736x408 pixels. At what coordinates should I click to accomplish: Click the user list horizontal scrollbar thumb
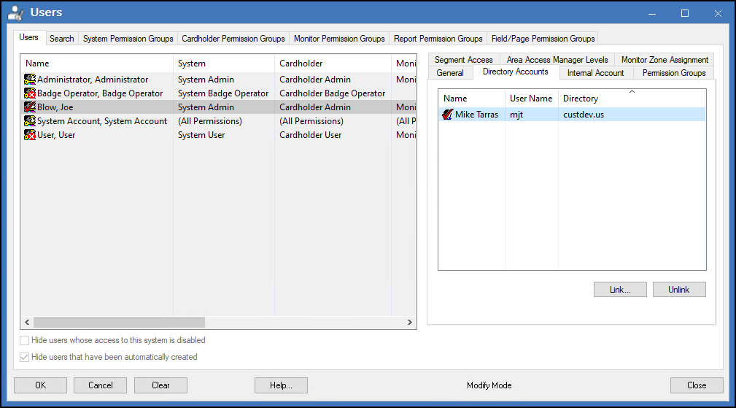[119, 322]
